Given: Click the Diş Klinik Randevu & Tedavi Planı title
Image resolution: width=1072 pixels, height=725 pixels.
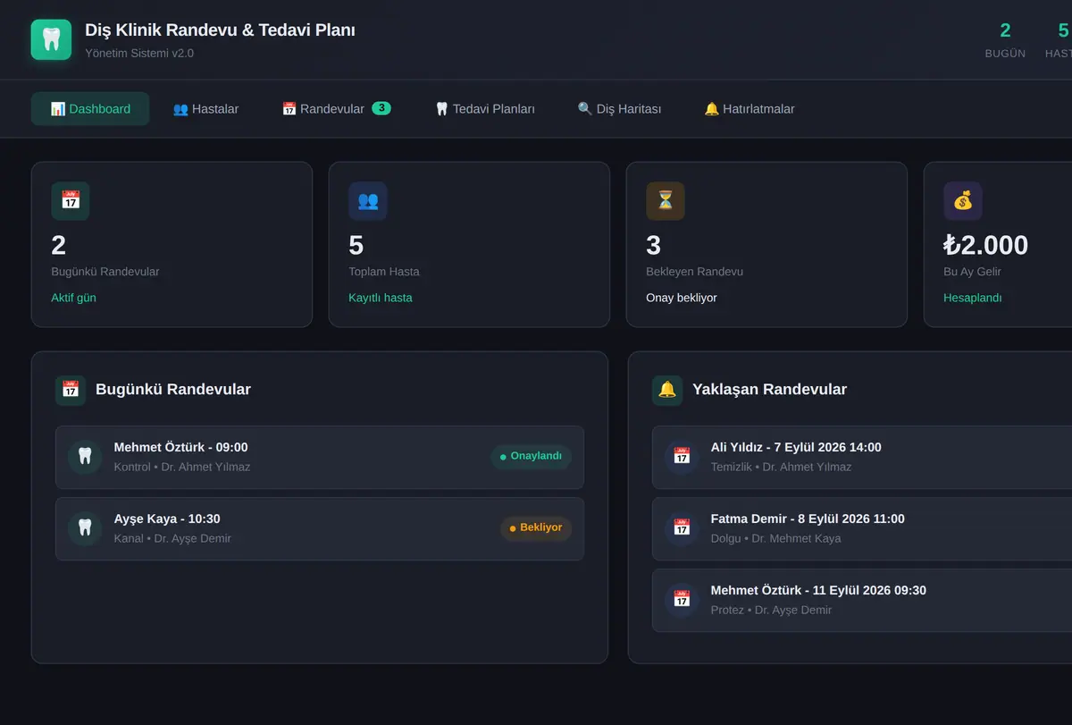Looking at the screenshot, I should click(220, 30).
